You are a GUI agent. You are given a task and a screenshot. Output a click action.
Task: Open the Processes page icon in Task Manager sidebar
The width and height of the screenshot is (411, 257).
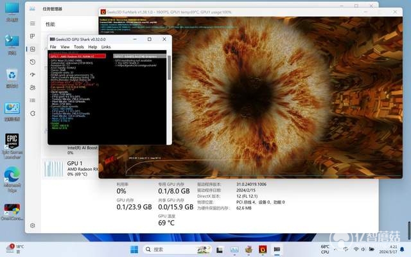click(33, 36)
